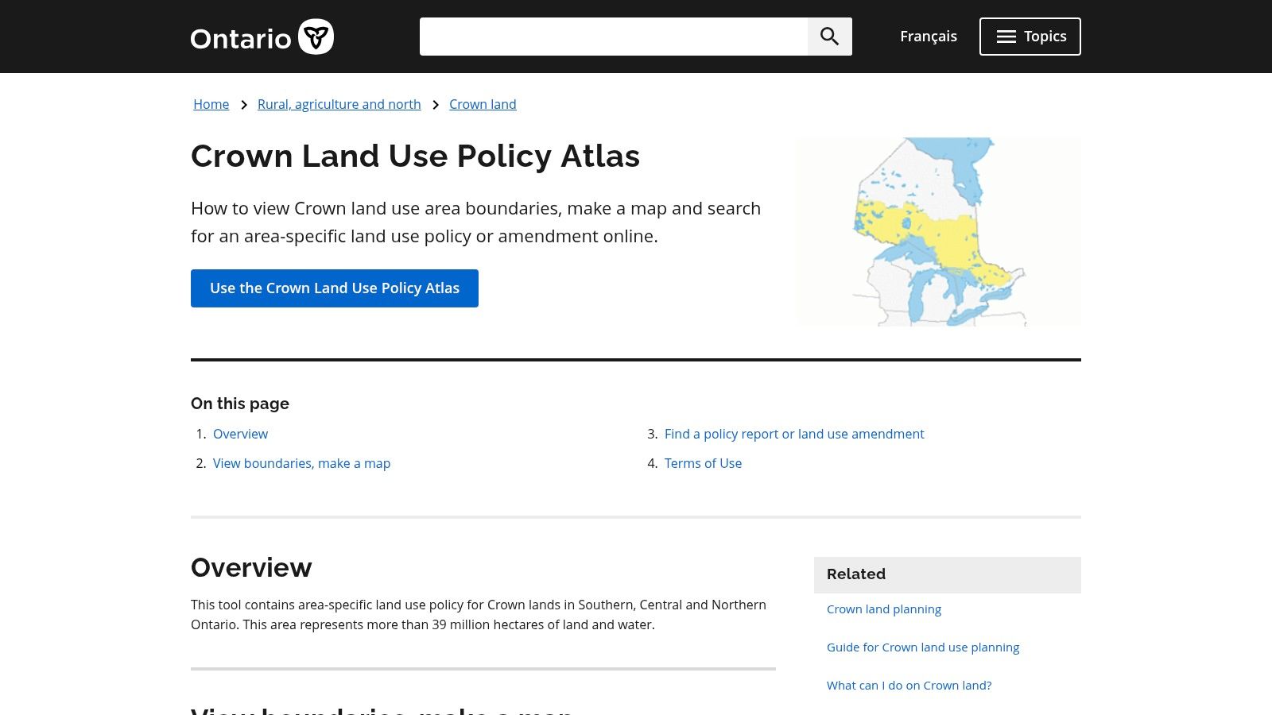Jump to Overview section link
Viewport: 1272px width, 715px height.
[240, 434]
